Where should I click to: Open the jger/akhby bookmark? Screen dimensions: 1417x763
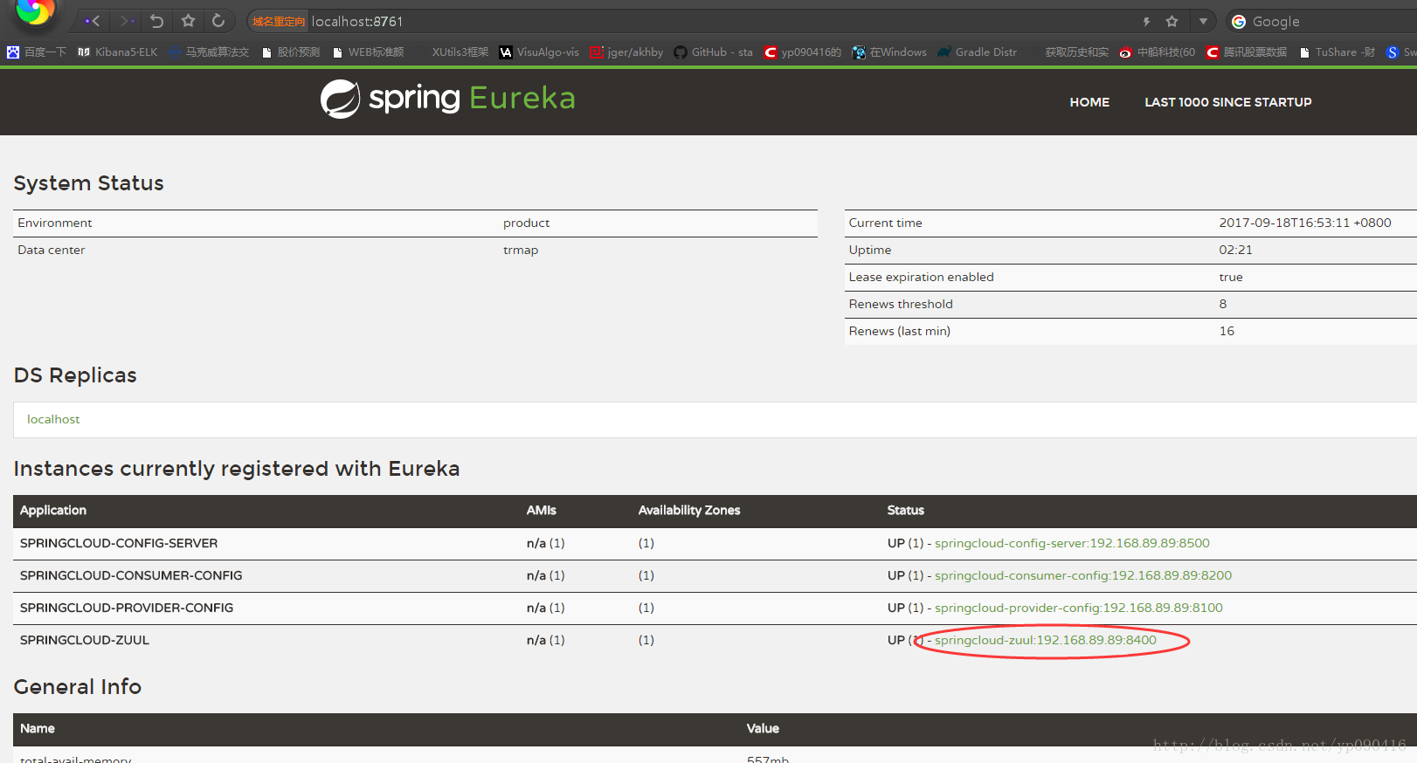pyautogui.click(x=626, y=52)
